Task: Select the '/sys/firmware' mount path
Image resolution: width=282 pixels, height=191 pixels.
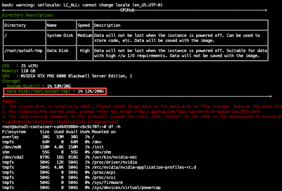Action: coord(107,182)
